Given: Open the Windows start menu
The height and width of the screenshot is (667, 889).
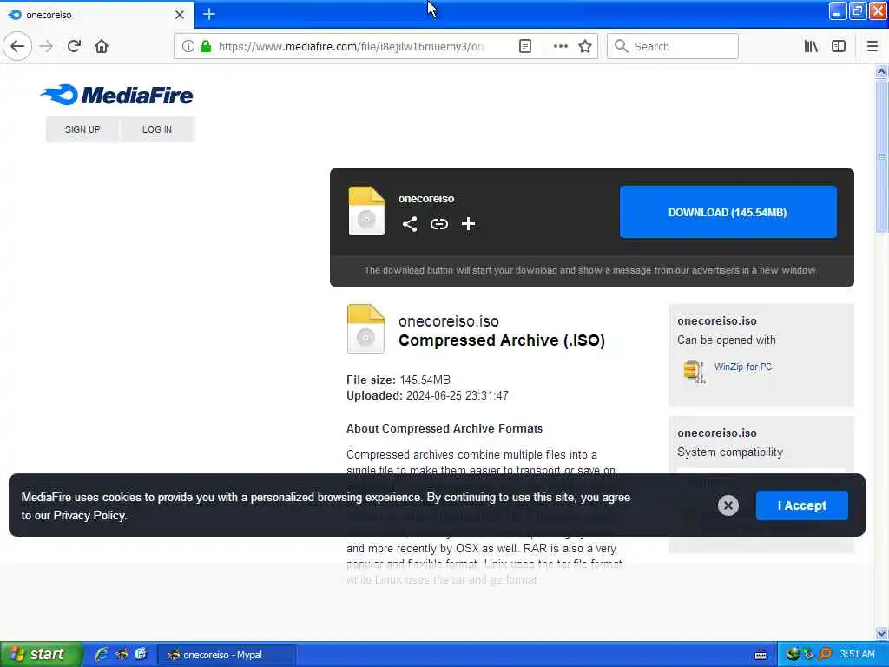Looking at the screenshot, I should coord(41,655).
